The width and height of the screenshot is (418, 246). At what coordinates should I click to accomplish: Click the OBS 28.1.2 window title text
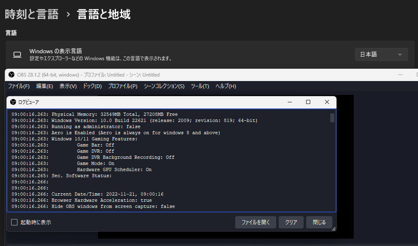88,75
